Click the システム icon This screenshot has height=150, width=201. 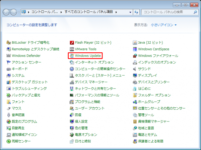coord(8,76)
